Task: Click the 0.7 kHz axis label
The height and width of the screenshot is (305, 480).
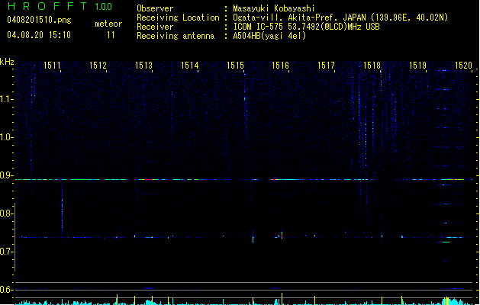Action: pyautogui.click(x=5, y=252)
